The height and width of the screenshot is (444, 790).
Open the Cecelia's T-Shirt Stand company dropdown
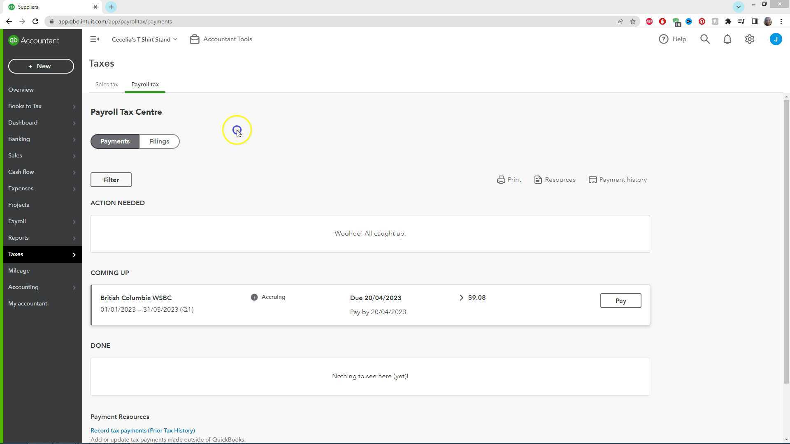click(144, 39)
